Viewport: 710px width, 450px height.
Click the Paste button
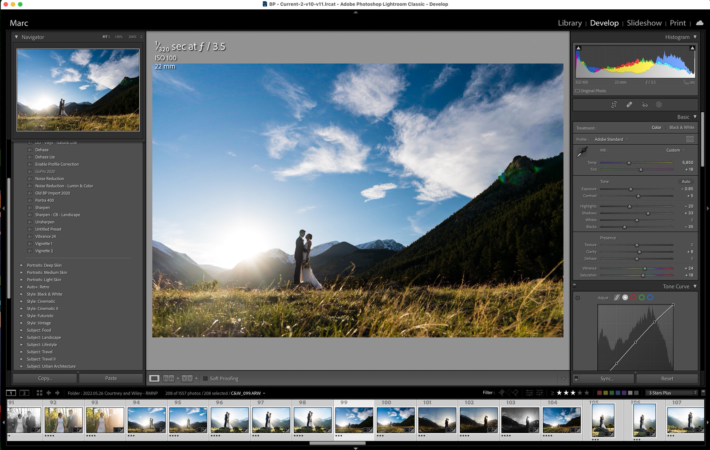(x=111, y=378)
